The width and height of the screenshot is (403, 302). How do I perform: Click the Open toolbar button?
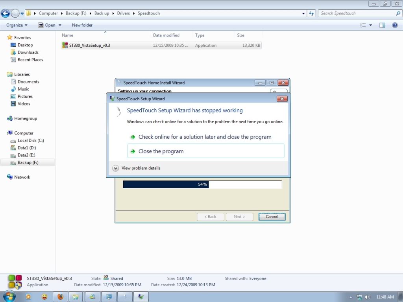[47, 25]
